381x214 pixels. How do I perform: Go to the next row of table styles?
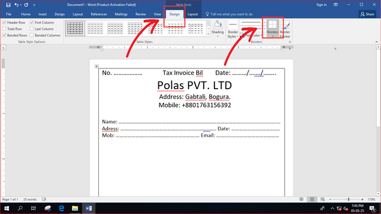click(x=208, y=29)
